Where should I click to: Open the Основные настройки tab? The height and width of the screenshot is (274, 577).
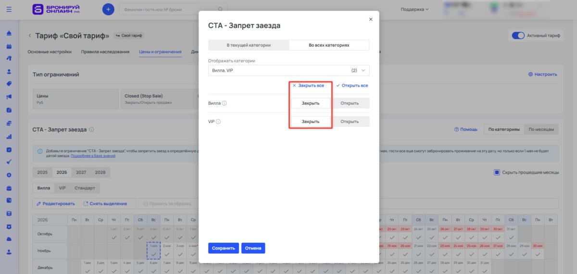coord(50,52)
